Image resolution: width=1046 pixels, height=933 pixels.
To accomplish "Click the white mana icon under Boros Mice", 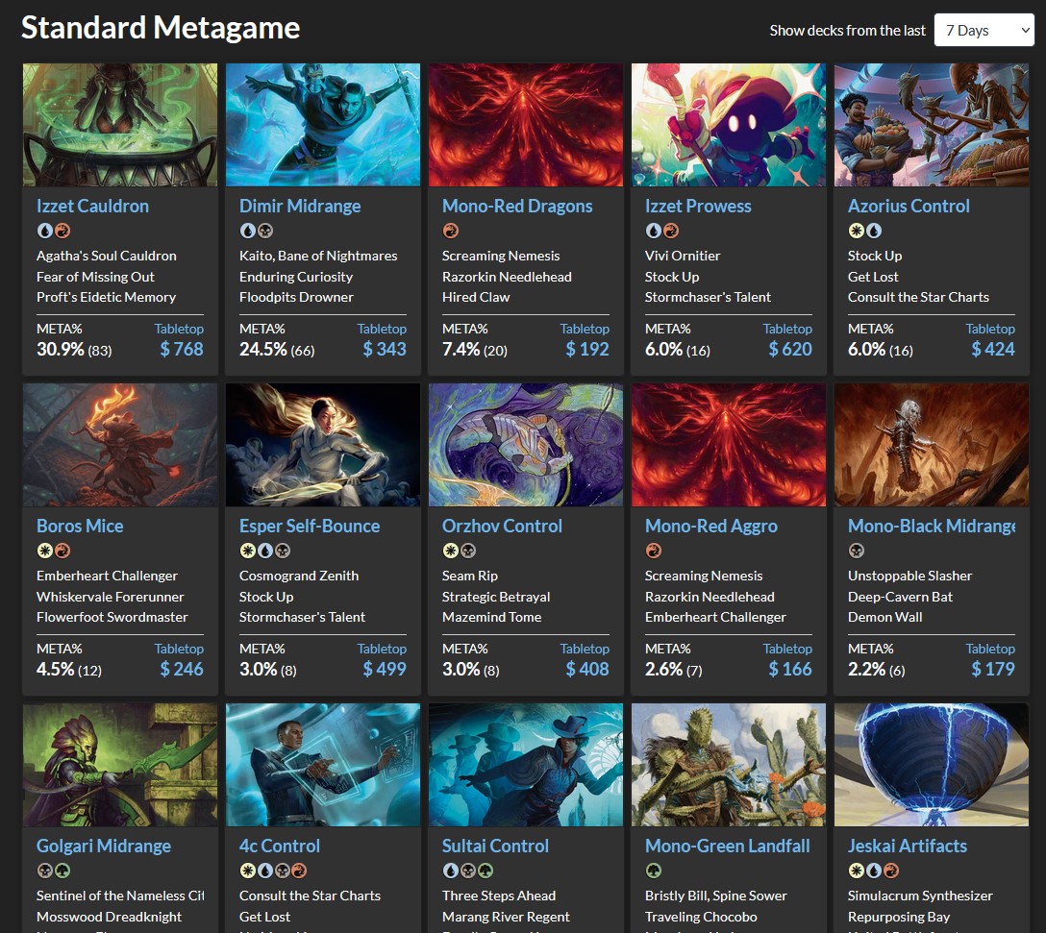I will click(x=44, y=551).
